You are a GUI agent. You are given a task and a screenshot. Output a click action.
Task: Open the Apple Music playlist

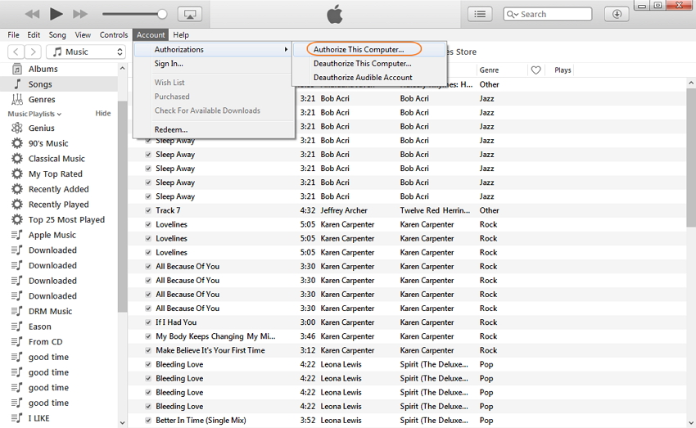[52, 235]
